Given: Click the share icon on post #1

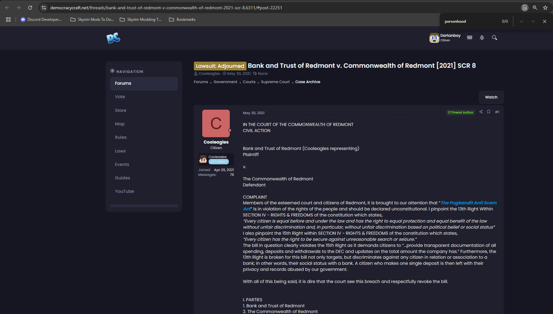Looking at the screenshot, I should point(481,112).
